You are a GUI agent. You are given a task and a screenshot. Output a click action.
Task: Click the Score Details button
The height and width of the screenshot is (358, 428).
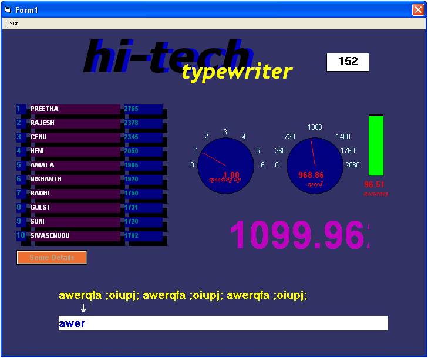click(x=52, y=257)
